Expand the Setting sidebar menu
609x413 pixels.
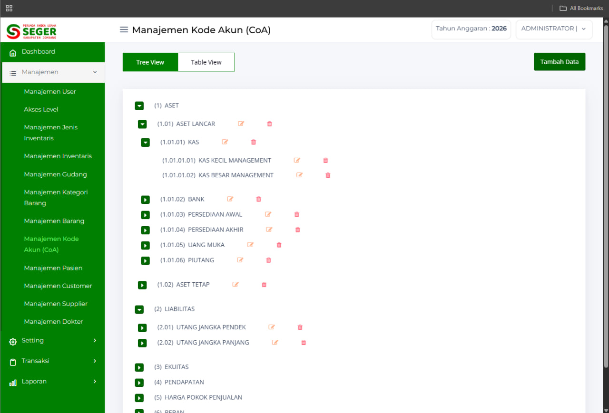[x=52, y=341]
